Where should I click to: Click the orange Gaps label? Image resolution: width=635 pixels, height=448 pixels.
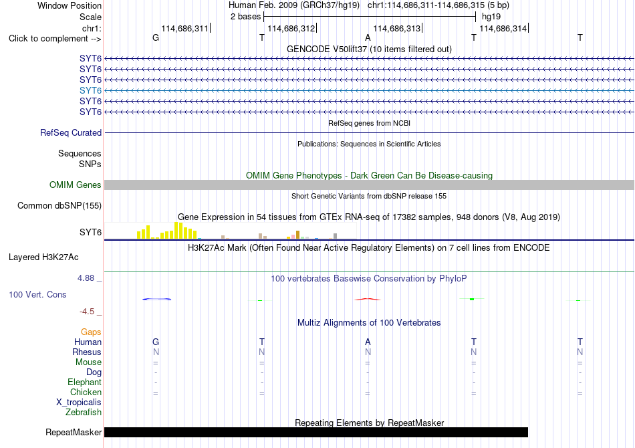pyautogui.click(x=91, y=332)
